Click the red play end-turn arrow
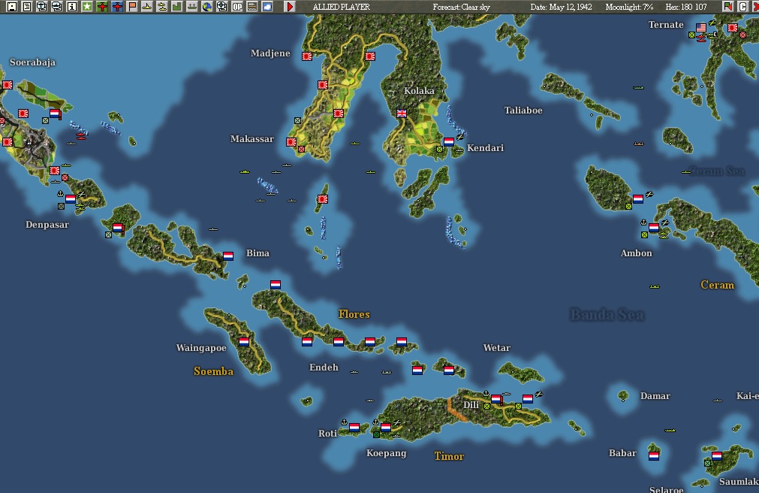Image resolution: width=759 pixels, height=493 pixels. pyautogui.click(x=290, y=6)
